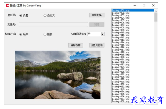Click the red app icon in title bar
The width and height of the screenshot is (166, 109).
click(7, 5)
